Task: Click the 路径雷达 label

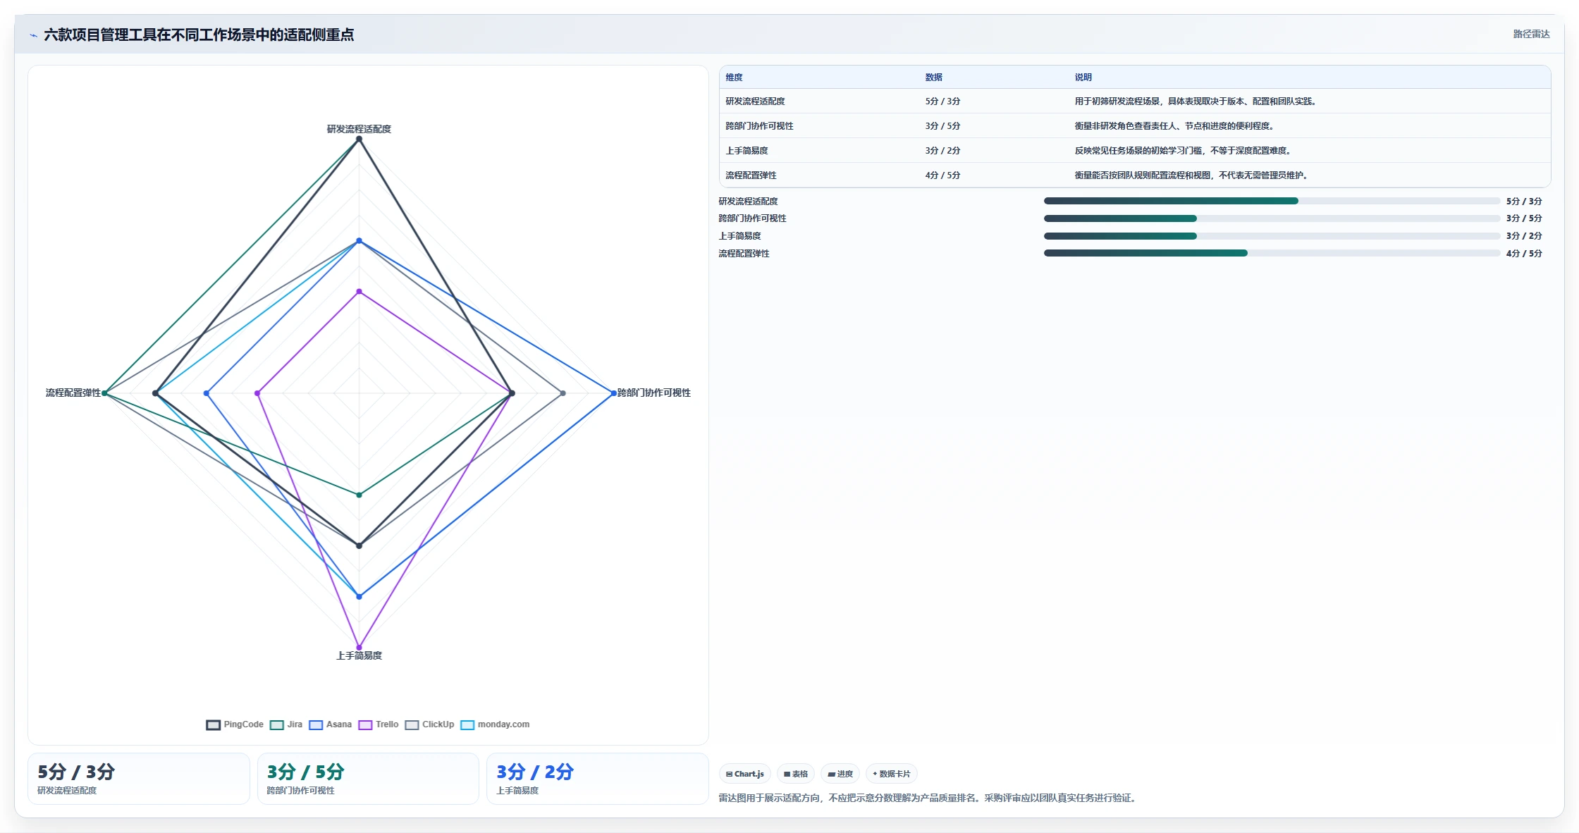Action: pyautogui.click(x=1531, y=34)
